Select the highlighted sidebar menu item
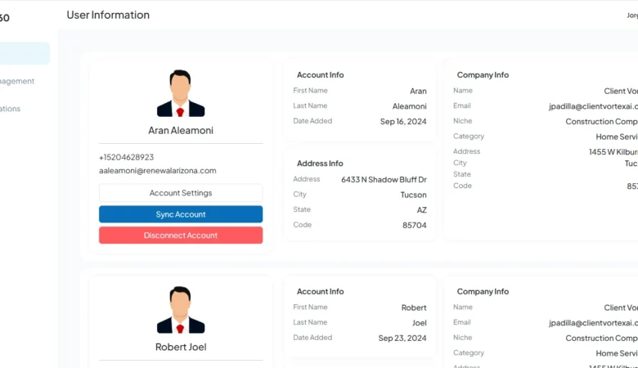This screenshot has width=638, height=368. [x=25, y=53]
